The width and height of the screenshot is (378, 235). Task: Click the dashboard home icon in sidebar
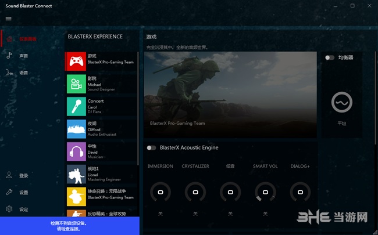(x=9, y=39)
